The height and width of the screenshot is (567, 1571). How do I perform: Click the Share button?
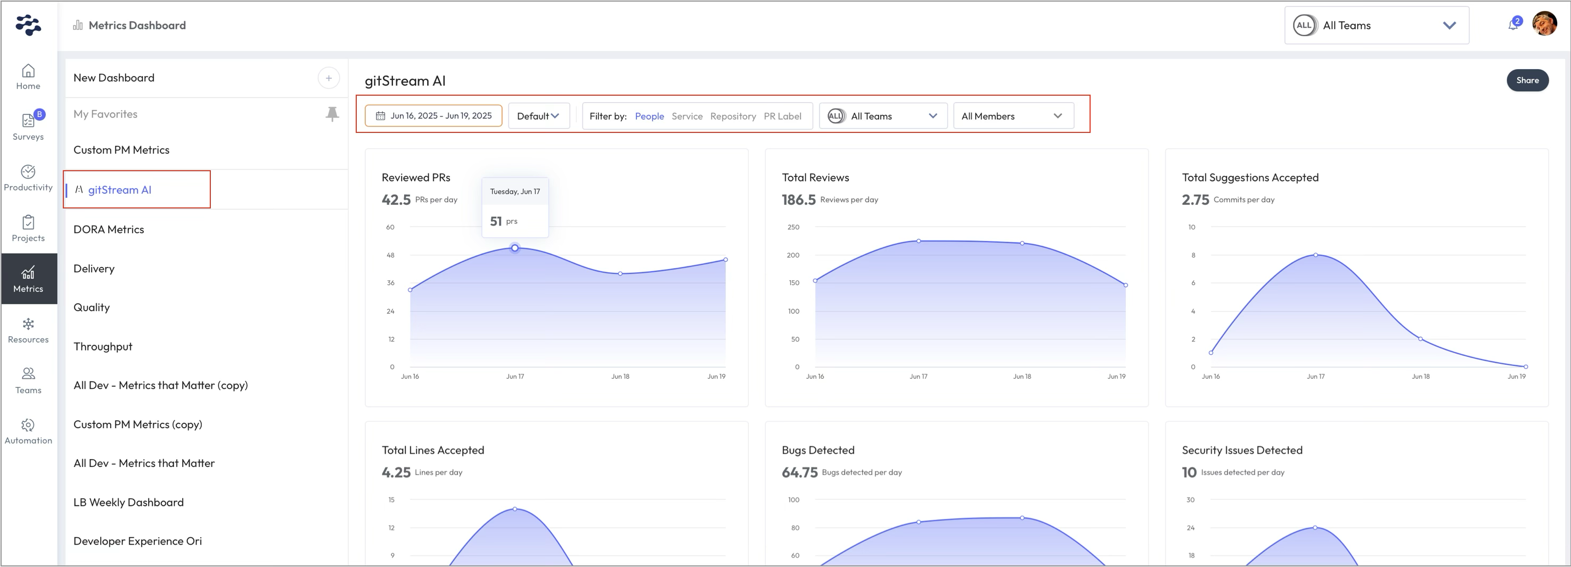coord(1527,80)
